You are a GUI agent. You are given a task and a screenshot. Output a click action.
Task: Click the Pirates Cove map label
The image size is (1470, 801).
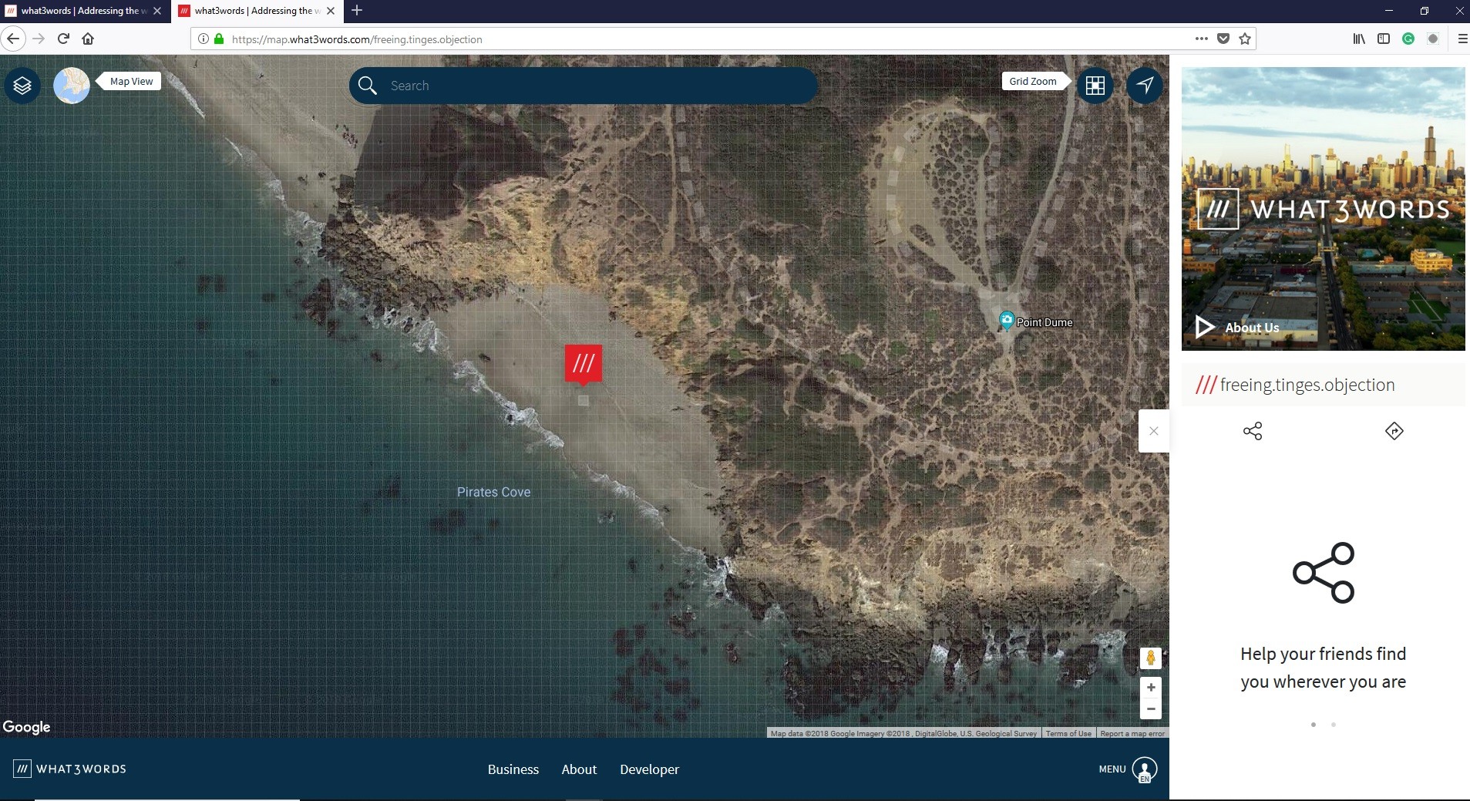tap(493, 492)
